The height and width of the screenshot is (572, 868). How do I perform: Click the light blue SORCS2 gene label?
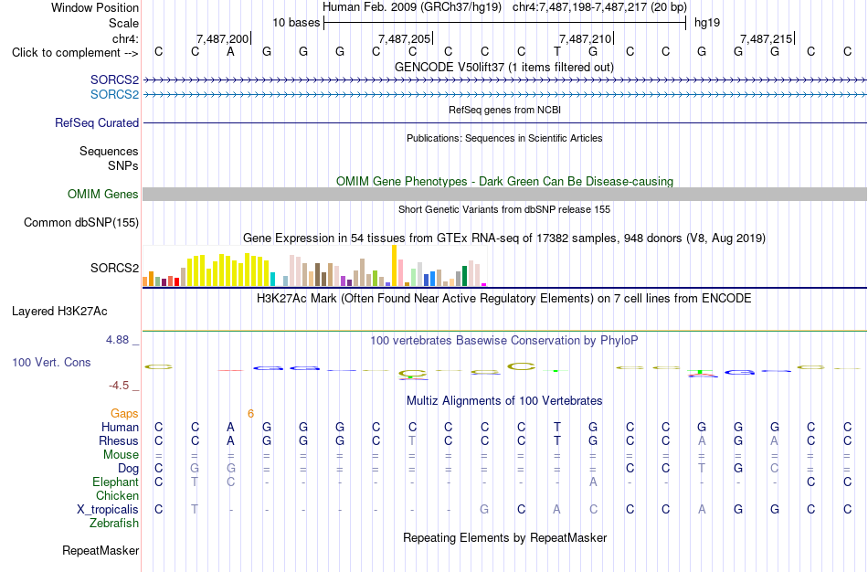[x=114, y=95]
